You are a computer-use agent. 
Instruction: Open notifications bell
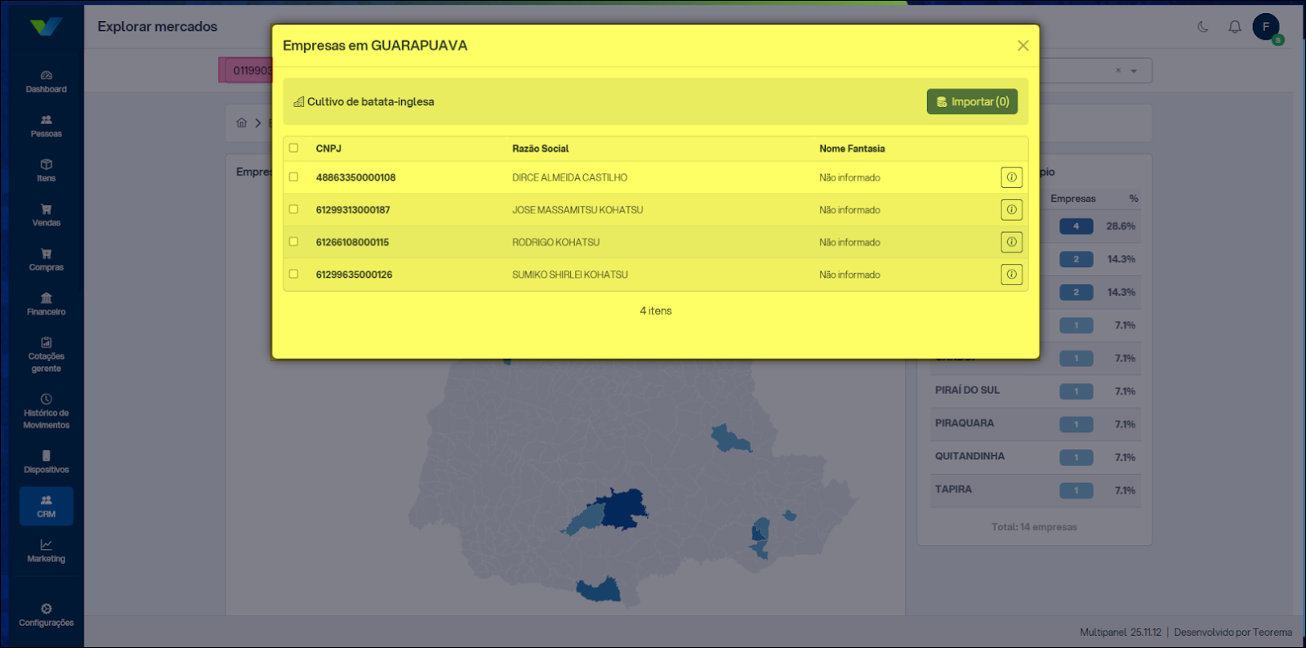1235,27
